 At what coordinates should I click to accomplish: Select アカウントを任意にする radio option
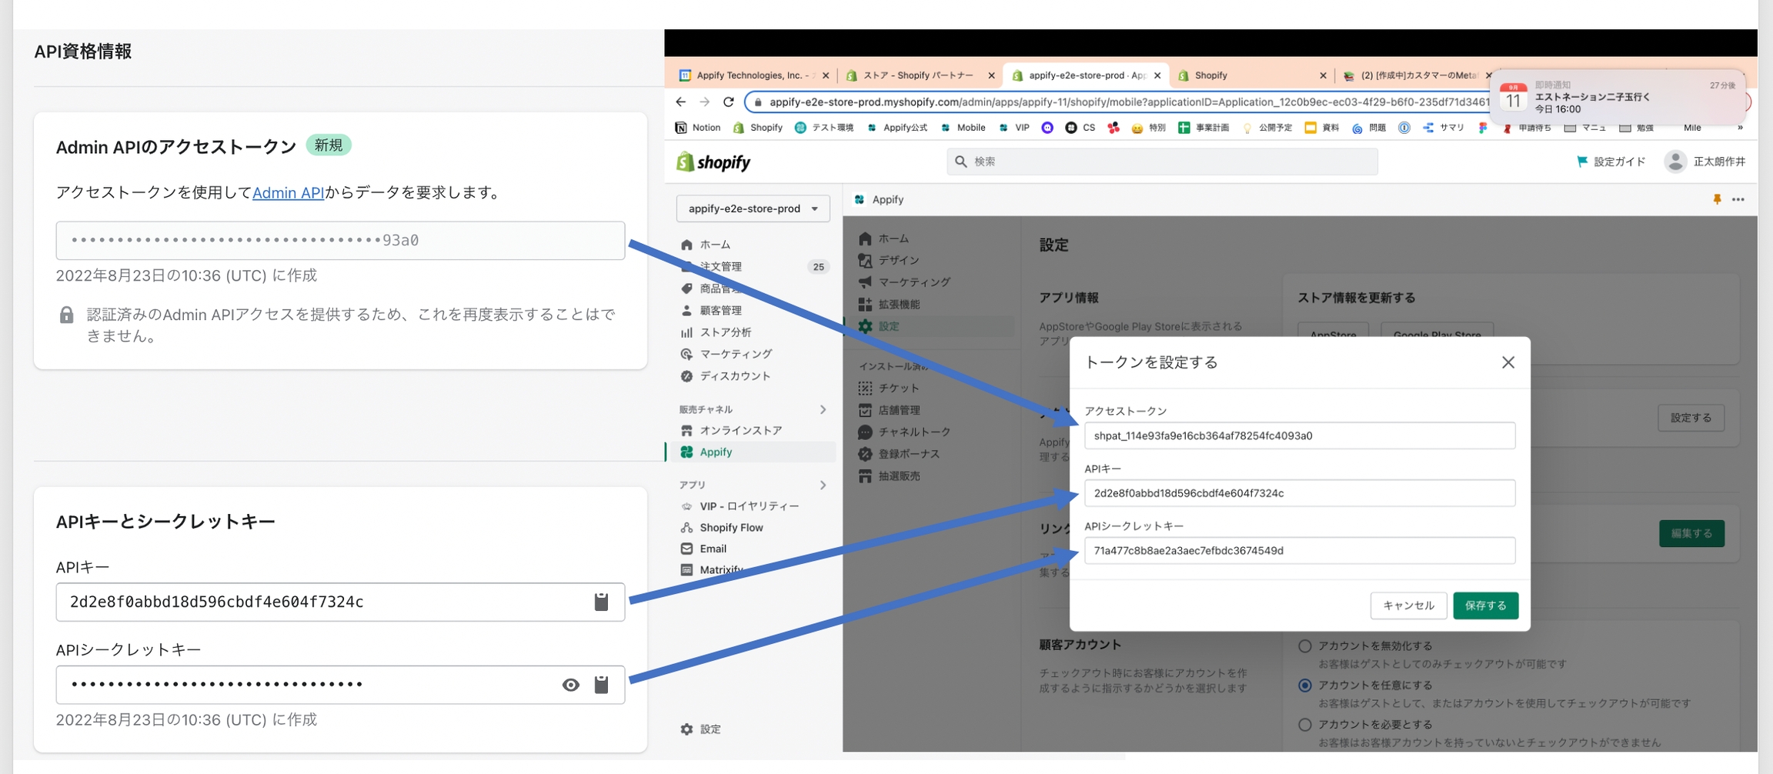[x=1304, y=686]
